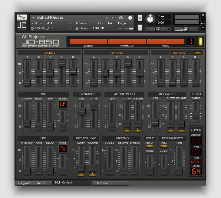Click the LFO sine wave display

[63, 148]
